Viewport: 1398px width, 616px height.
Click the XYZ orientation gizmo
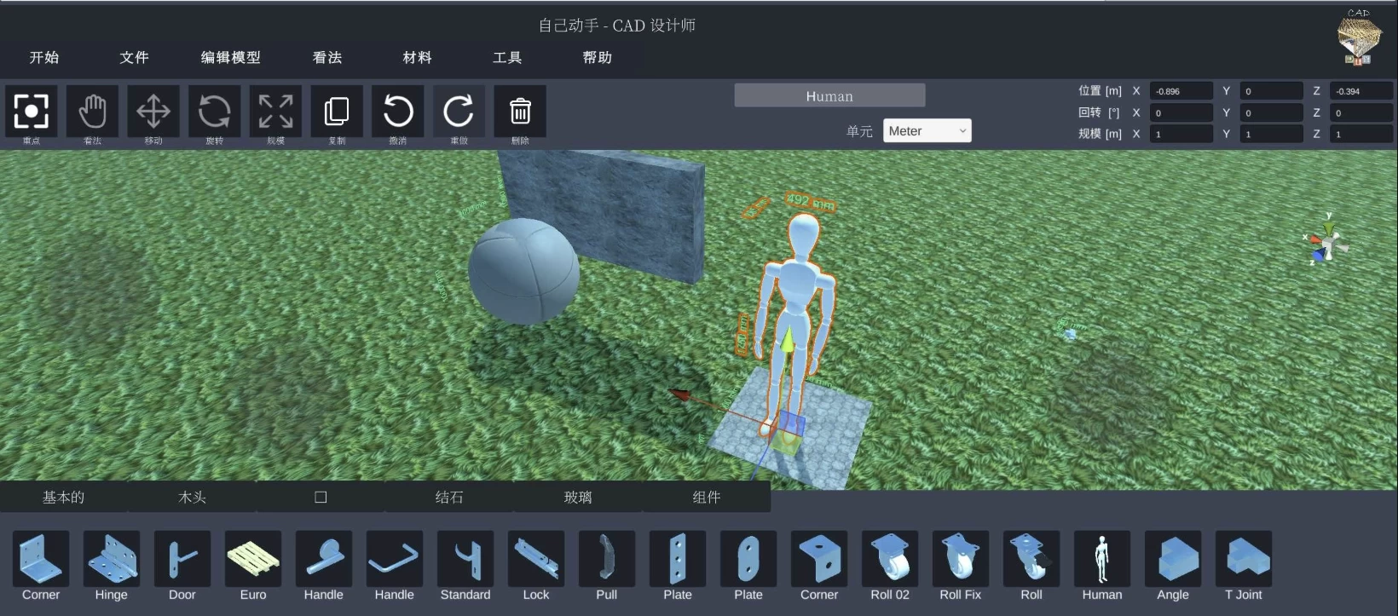[1327, 242]
